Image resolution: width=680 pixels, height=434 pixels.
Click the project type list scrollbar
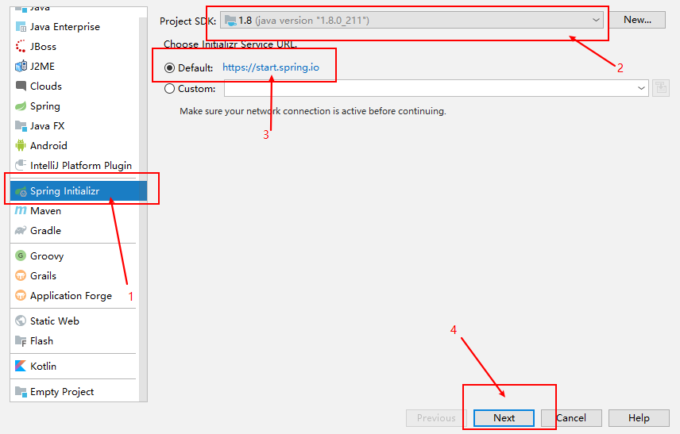143,208
